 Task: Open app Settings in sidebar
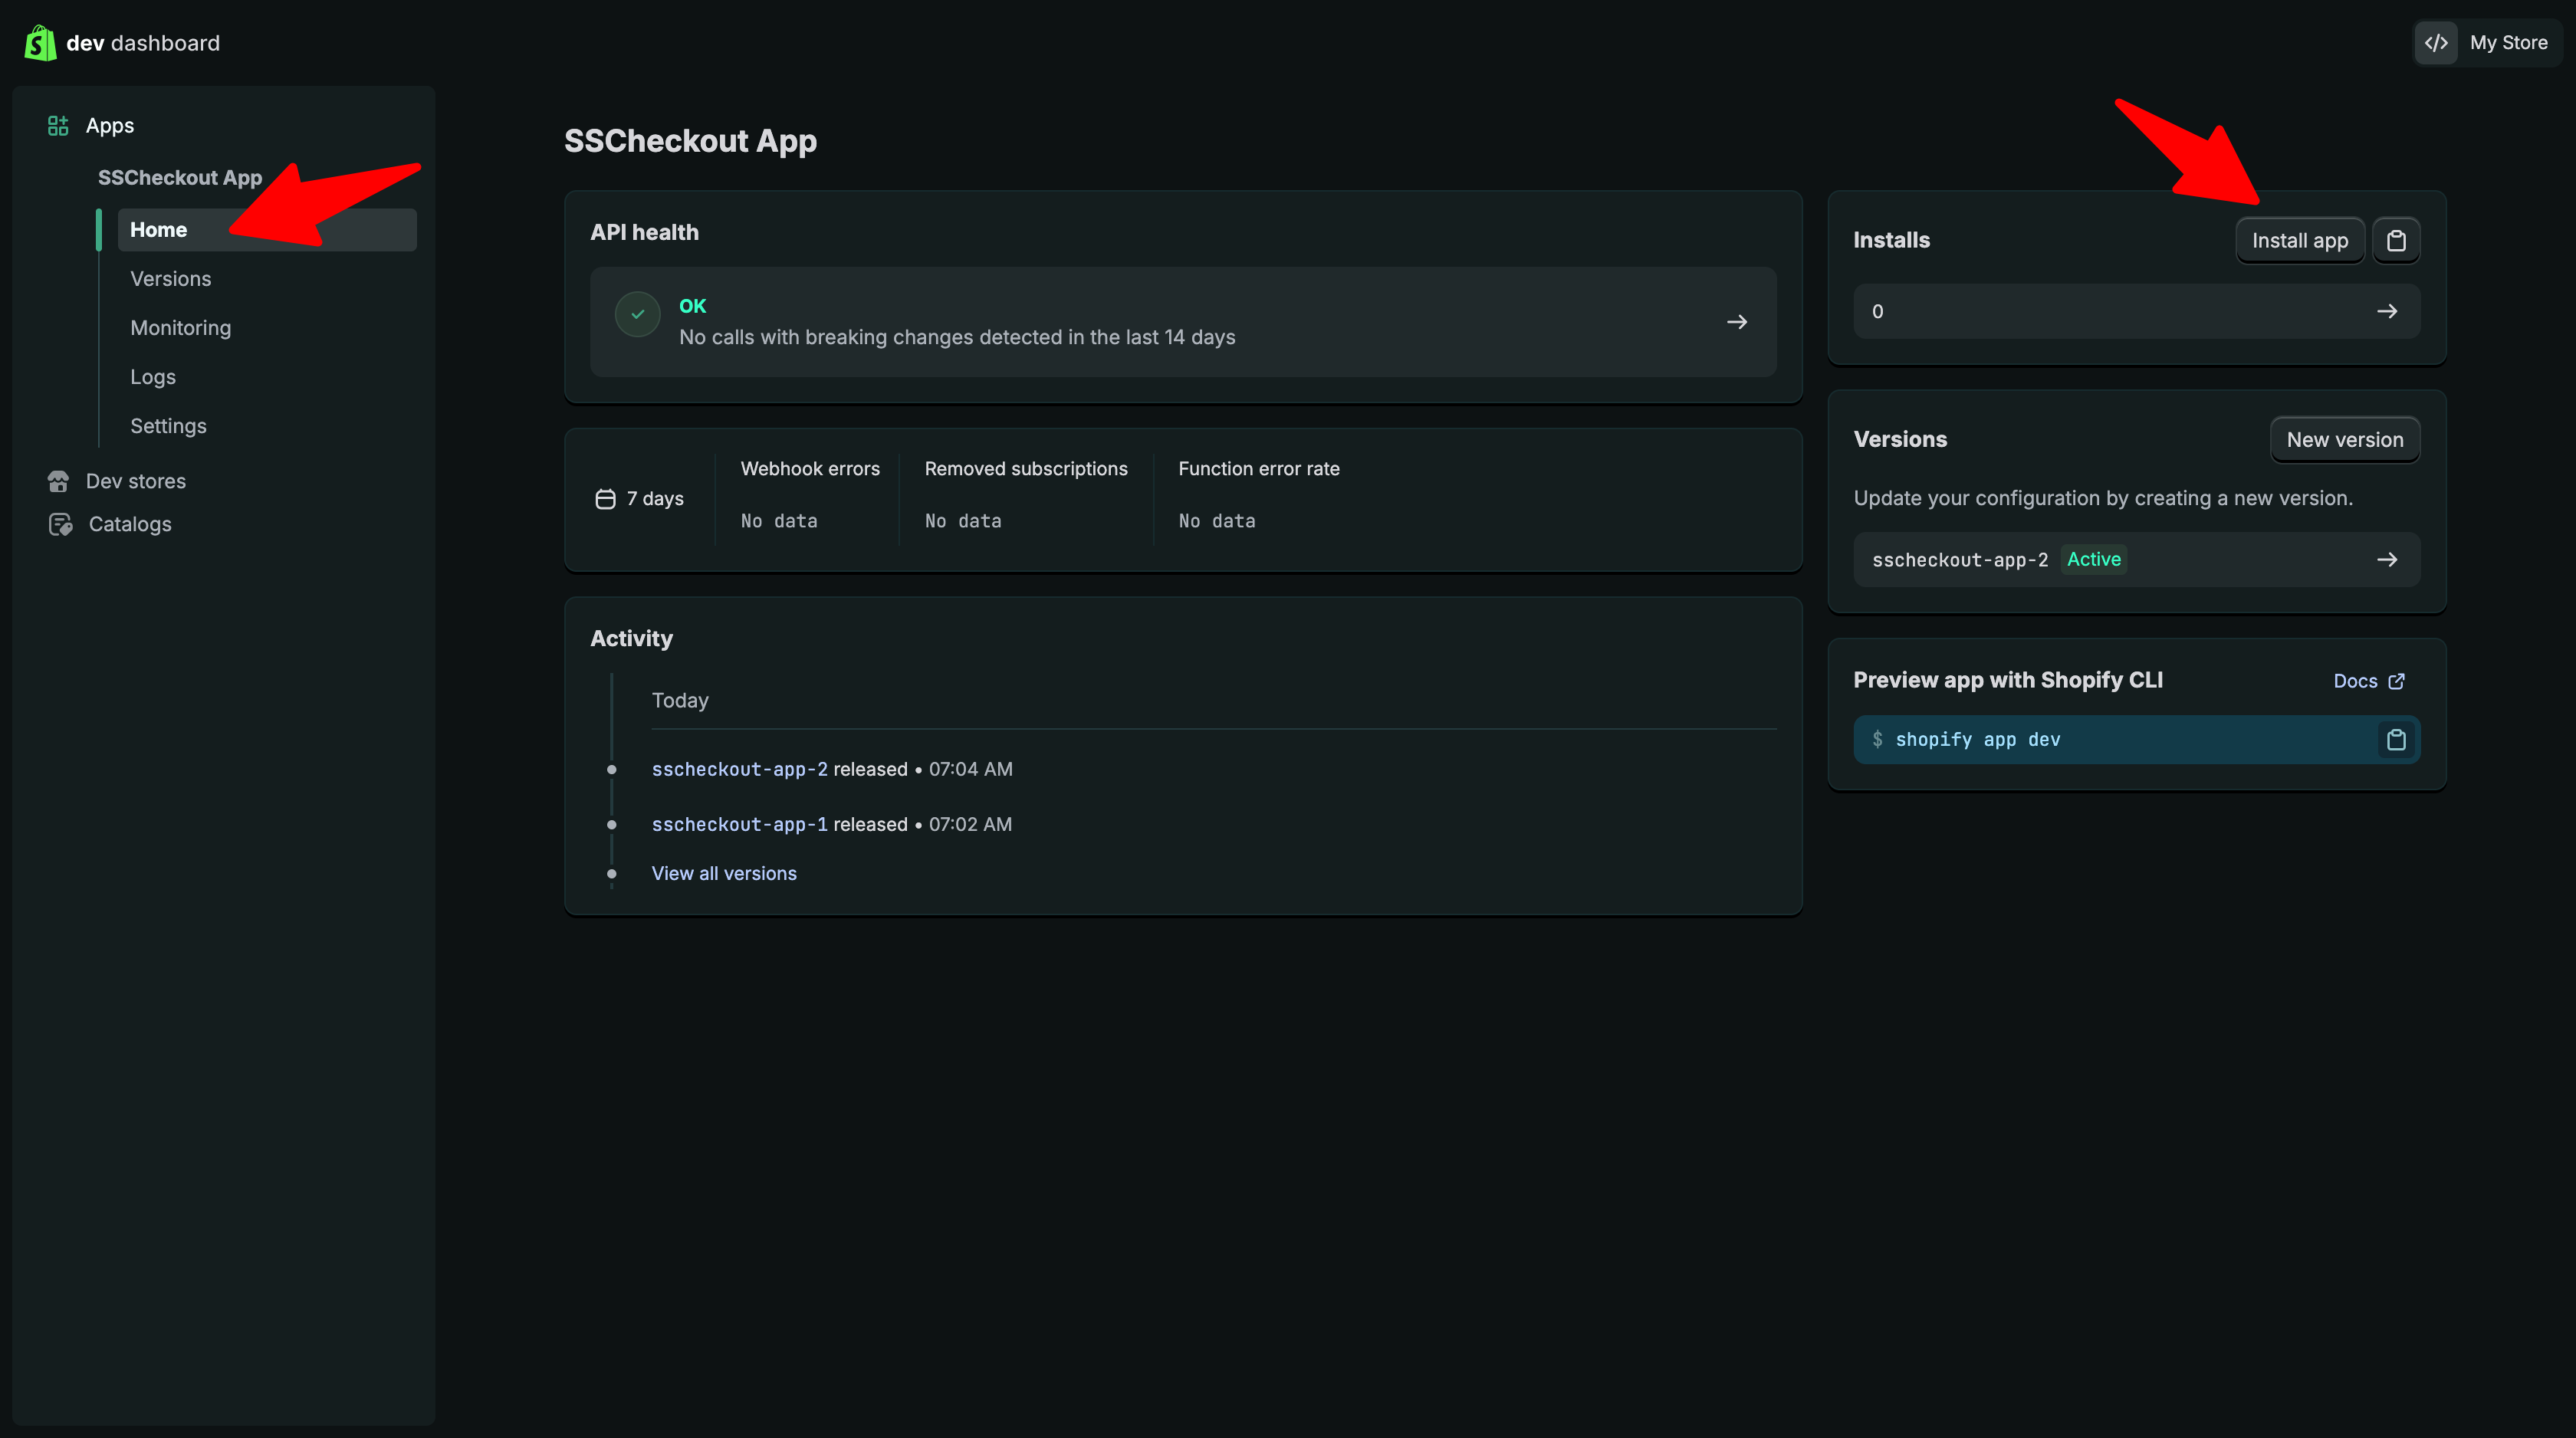coord(168,426)
